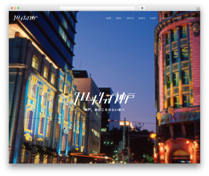Open the NEWS menu item

pyautogui.click(x=119, y=18)
